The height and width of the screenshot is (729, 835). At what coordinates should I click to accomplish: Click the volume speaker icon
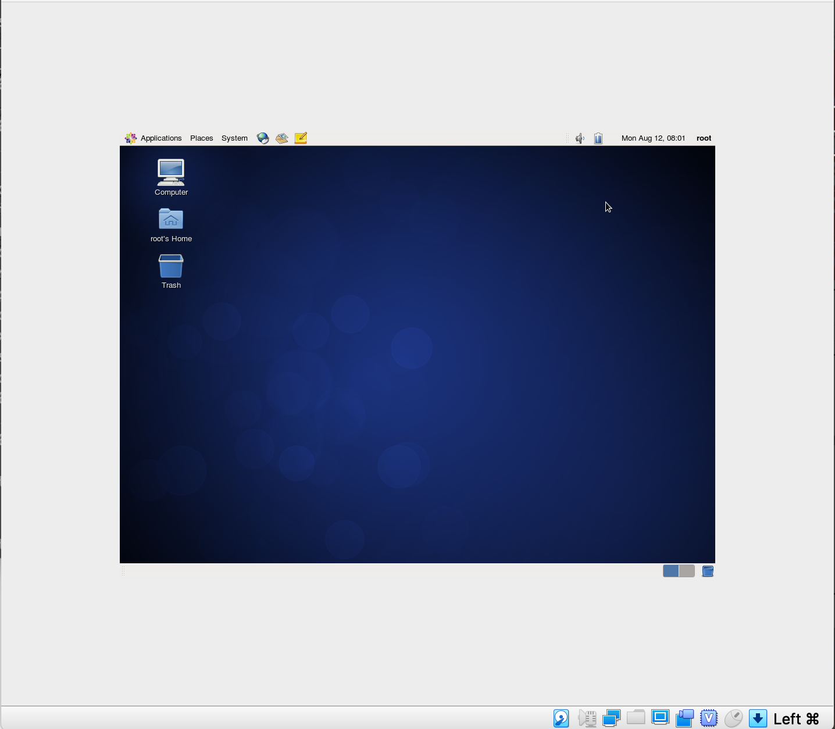(x=580, y=138)
